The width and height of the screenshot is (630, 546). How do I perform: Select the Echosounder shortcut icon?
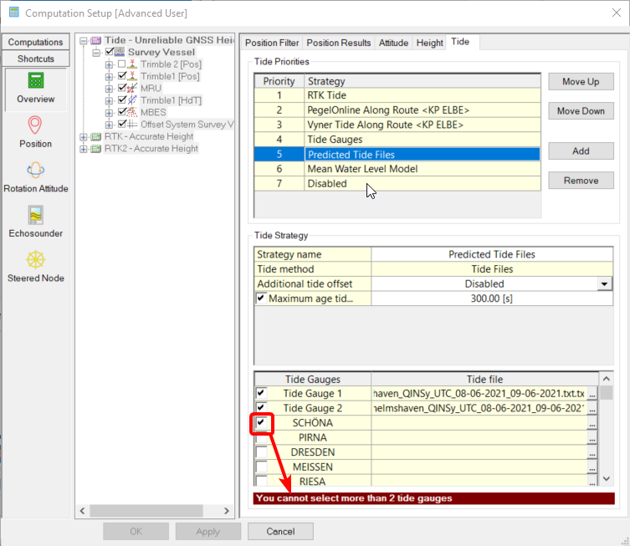point(36,216)
